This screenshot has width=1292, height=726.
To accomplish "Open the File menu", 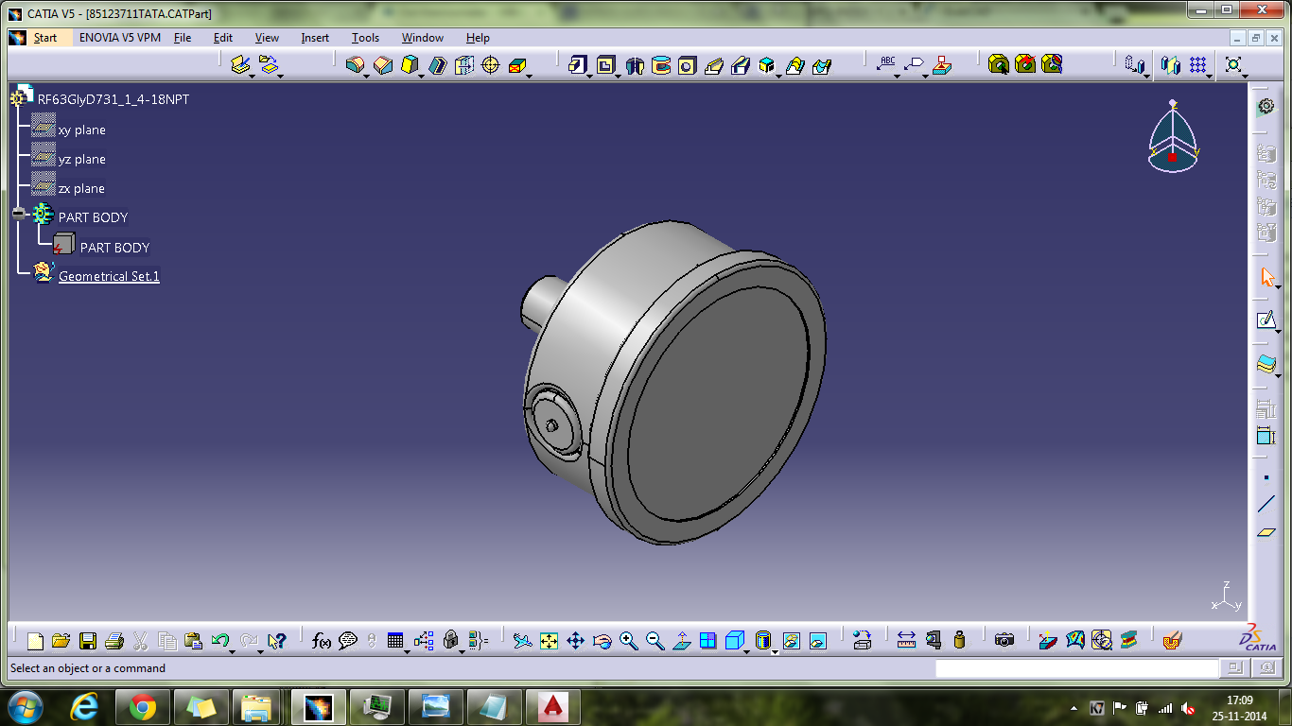I will [183, 38].
